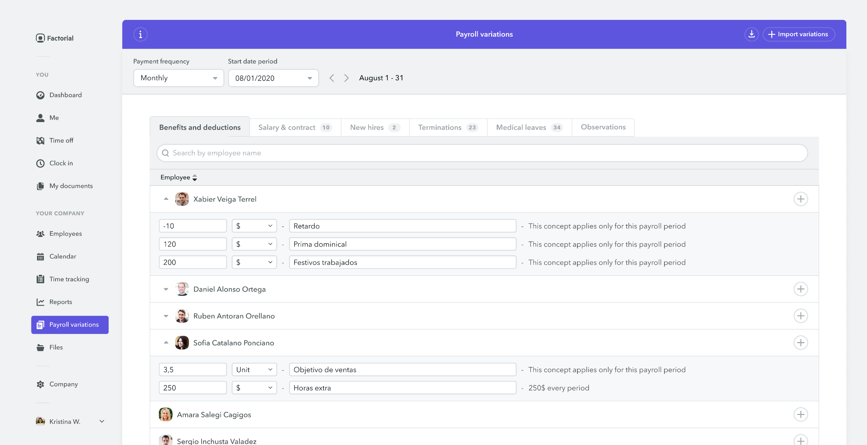Viewport: 867px width, 445px height.
Task: Click the Import variations button
Action: pyautogui.click(x=799, y=34)
